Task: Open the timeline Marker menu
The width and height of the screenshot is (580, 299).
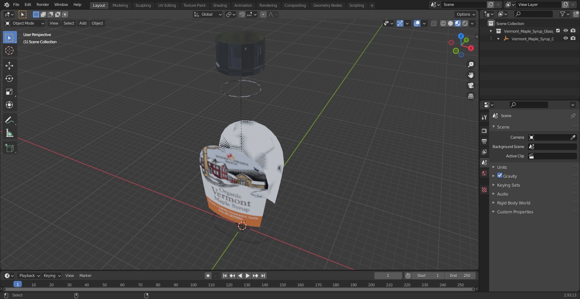Action: (x=85, y=276)
